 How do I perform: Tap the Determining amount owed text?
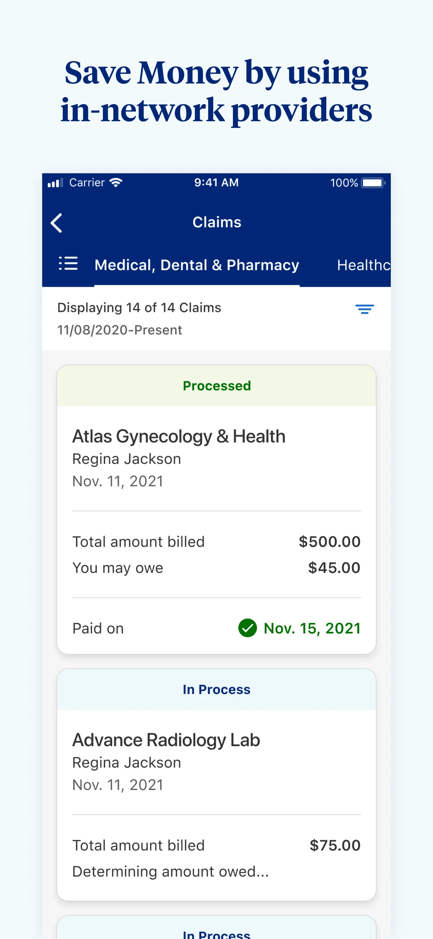click(170, 872)
